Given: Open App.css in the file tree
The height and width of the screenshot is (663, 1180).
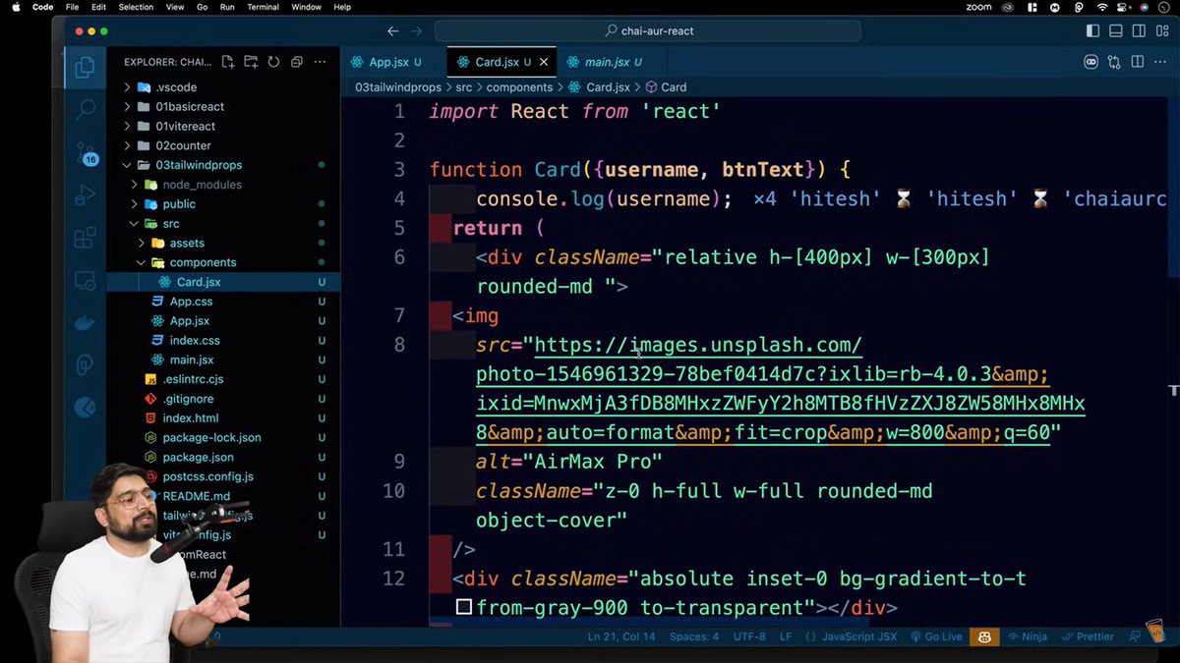Looking at the screenshot, I should (x=191, y=302).
